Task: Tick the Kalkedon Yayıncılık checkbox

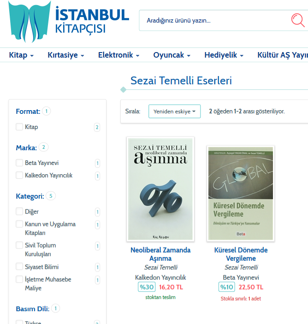Action: (x=19, y=175)
